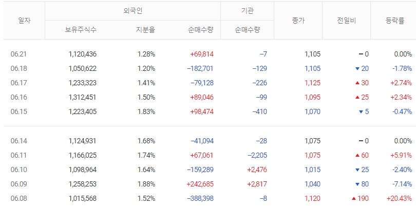The width and height of the screenshot is (416, 207).
Task: Click closing price 1,095
Action: click(x=313, y=98)
